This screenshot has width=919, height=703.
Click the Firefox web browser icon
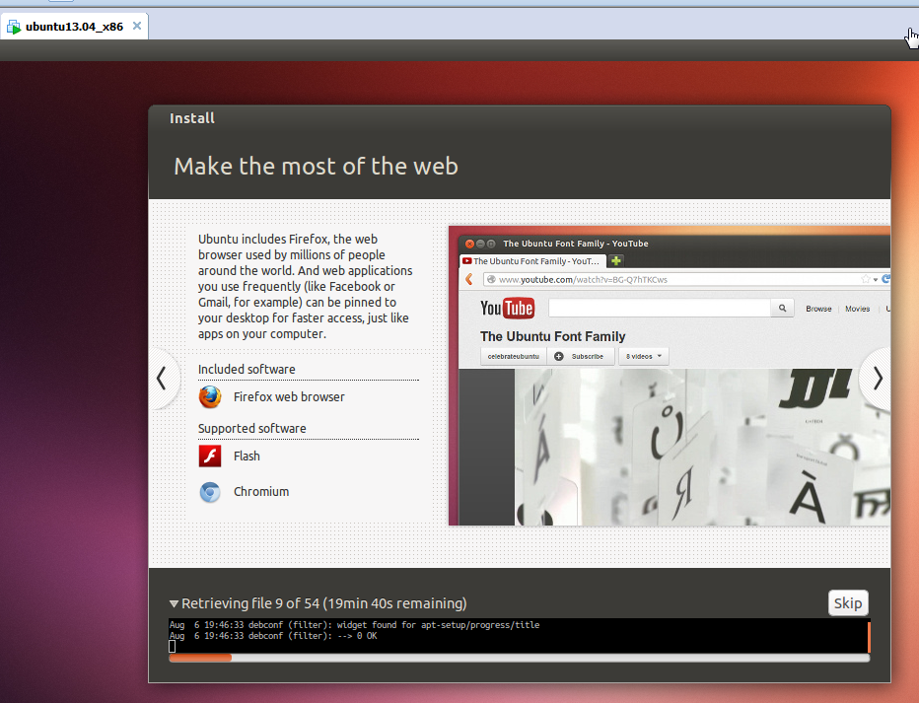click(210, 396)
